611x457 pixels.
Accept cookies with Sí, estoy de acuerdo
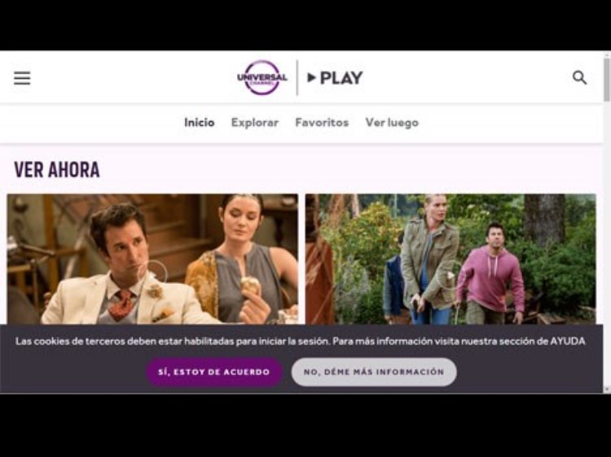214,372
